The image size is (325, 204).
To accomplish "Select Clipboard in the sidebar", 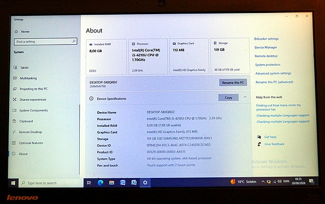I will tap(23, 121).
